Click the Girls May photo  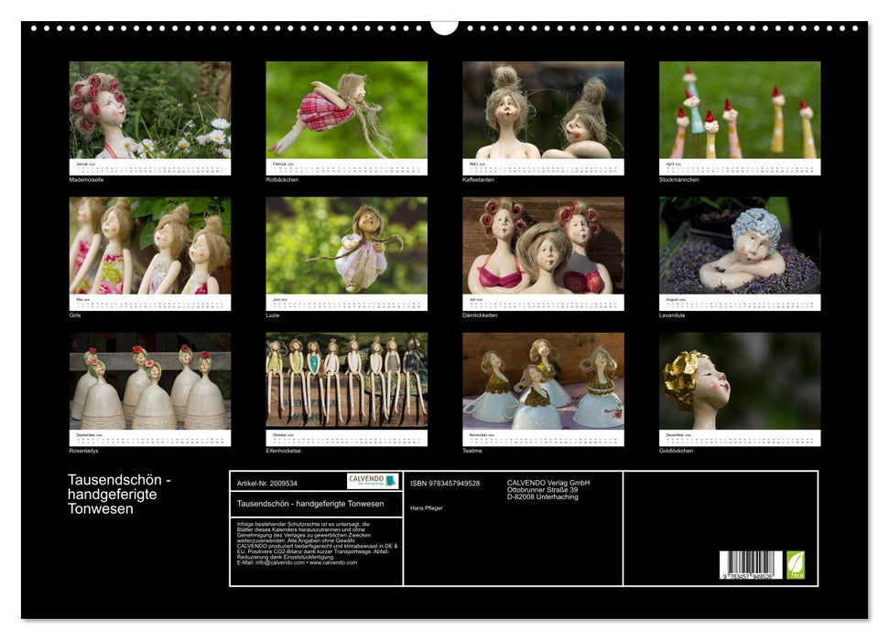pyautogui.click(x=150, y=246)
